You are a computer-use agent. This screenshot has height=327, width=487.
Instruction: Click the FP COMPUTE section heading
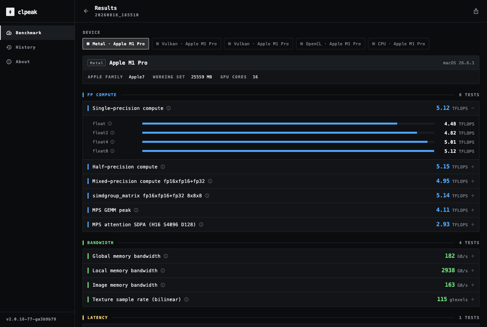click(x=102, y=95)
